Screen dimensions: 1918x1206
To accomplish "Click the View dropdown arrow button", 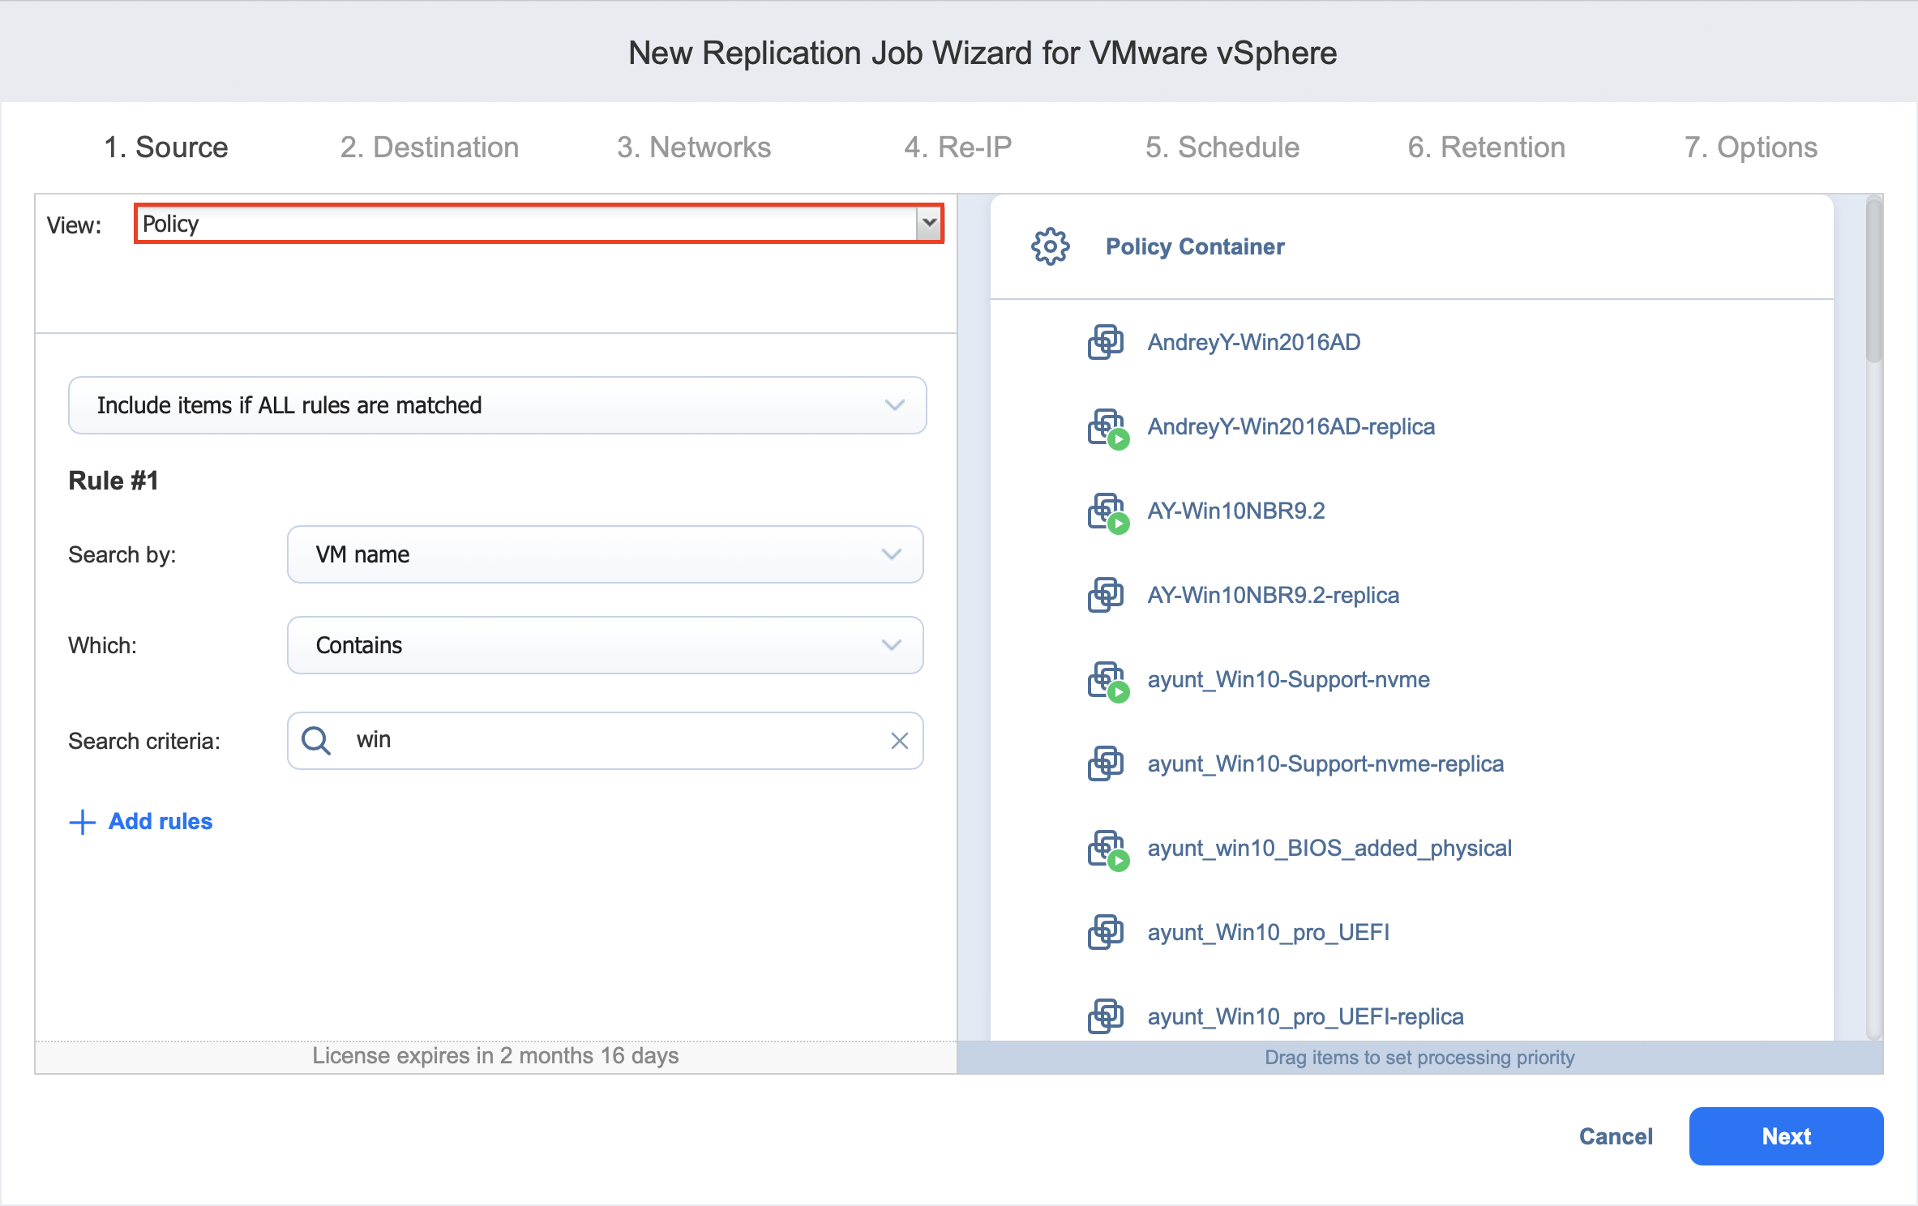I will click(x=929, y=224).
